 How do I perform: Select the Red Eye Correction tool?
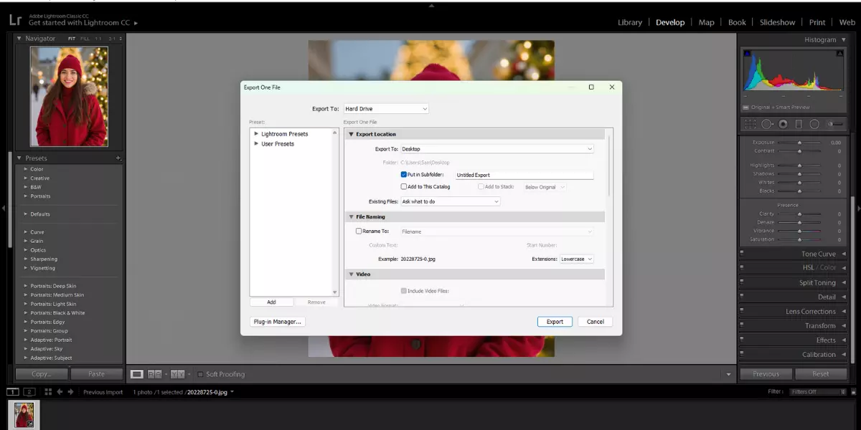pyautogui.click(x=783, y=124)
